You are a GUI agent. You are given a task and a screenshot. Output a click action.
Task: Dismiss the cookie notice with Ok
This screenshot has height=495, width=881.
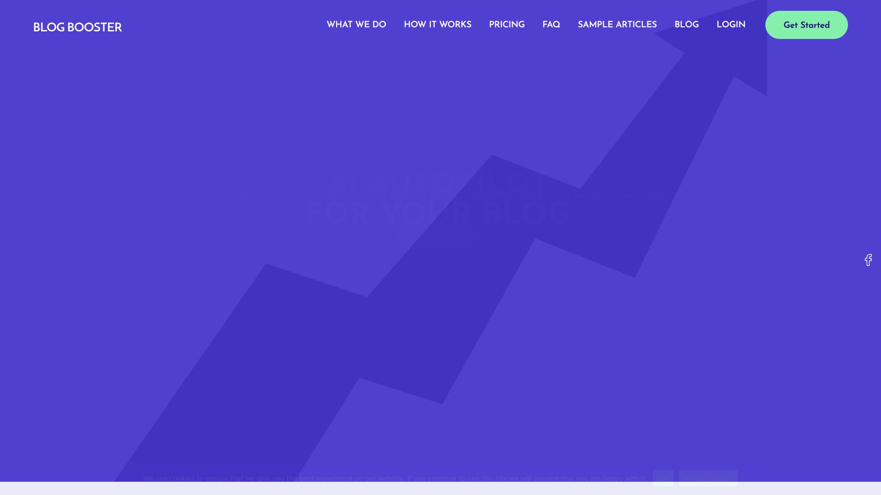663,479
